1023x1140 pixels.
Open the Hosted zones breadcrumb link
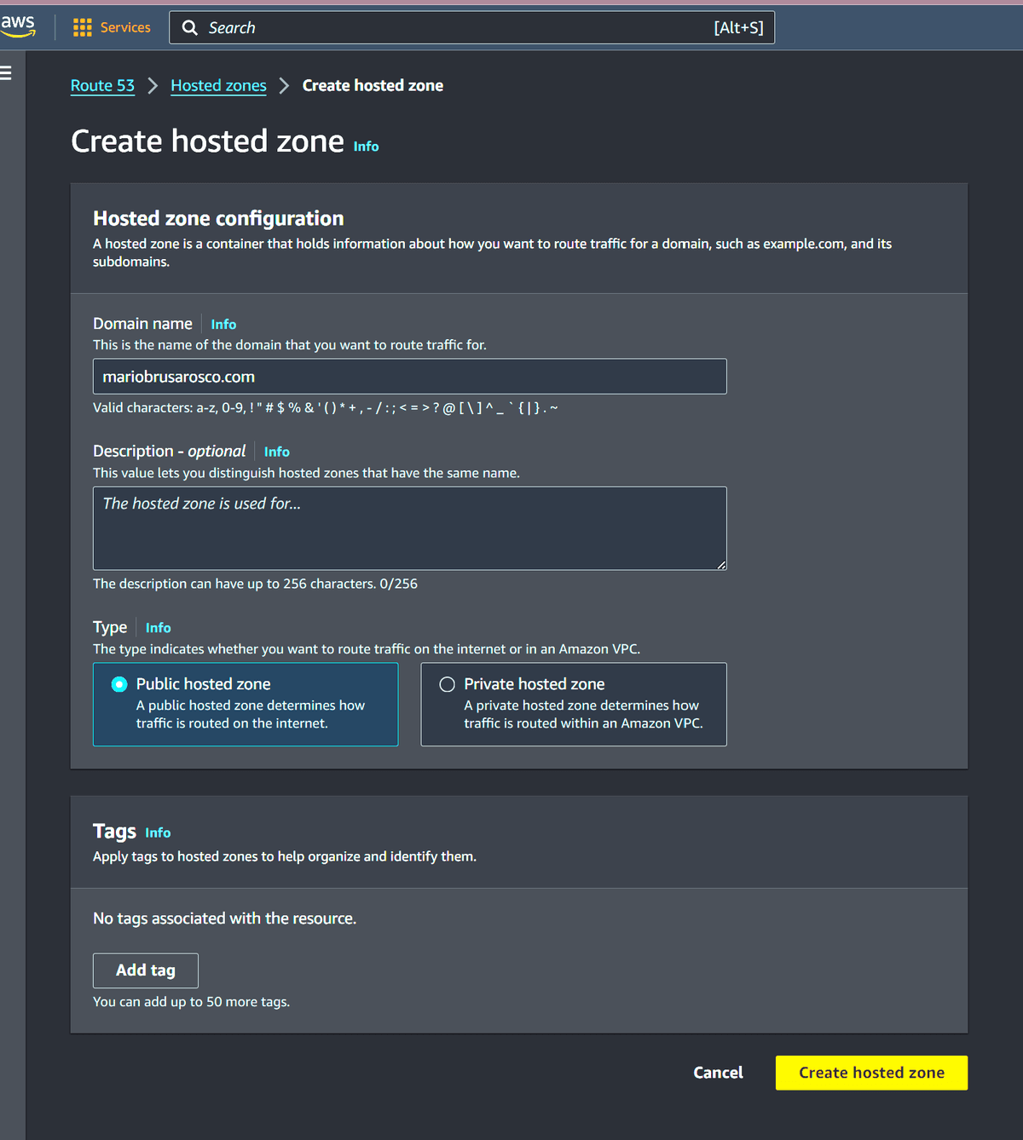pyautogui.click(x=218, y=85)
